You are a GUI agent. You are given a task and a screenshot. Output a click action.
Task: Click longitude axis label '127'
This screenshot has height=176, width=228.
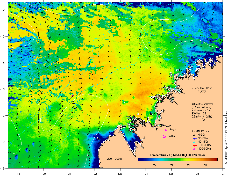point(223,173)
